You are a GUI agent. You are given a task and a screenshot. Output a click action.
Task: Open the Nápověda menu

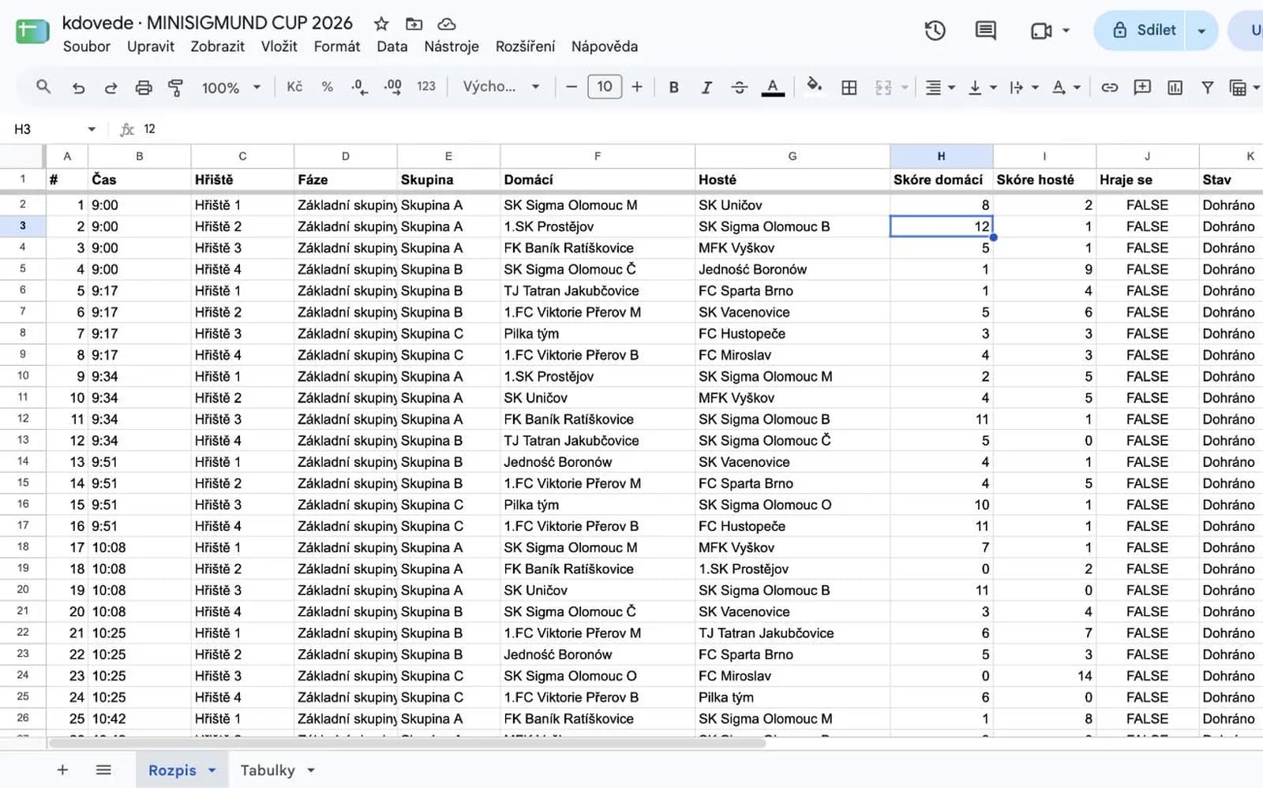point(605,47)
